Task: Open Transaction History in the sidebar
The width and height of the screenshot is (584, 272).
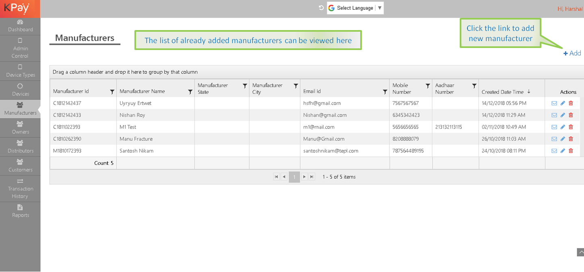Action: (20, 189)
